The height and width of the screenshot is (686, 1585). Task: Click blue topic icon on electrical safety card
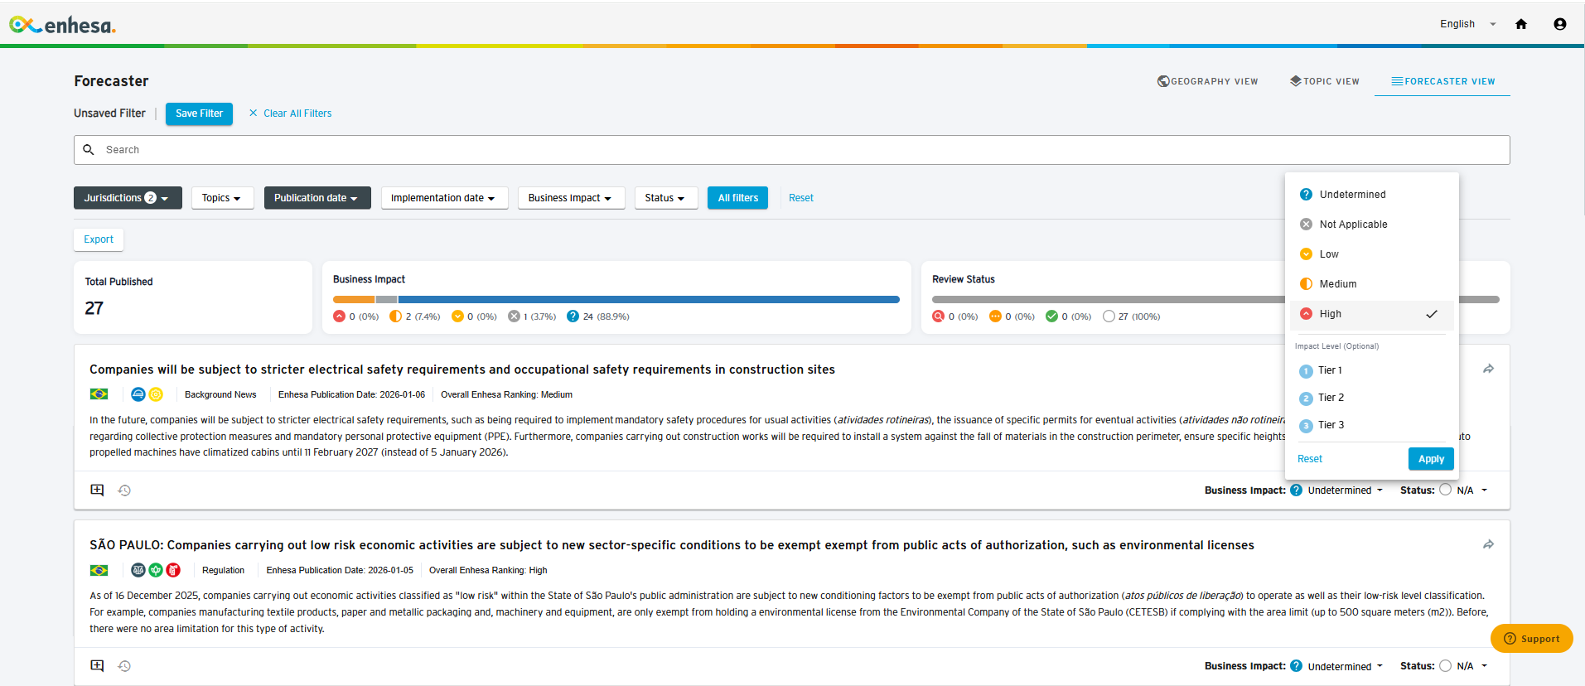point(138,394)
